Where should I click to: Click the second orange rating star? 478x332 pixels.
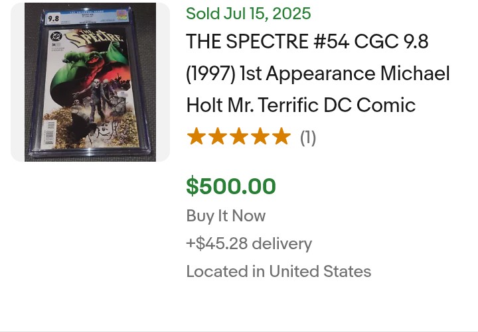pos(217,137)
